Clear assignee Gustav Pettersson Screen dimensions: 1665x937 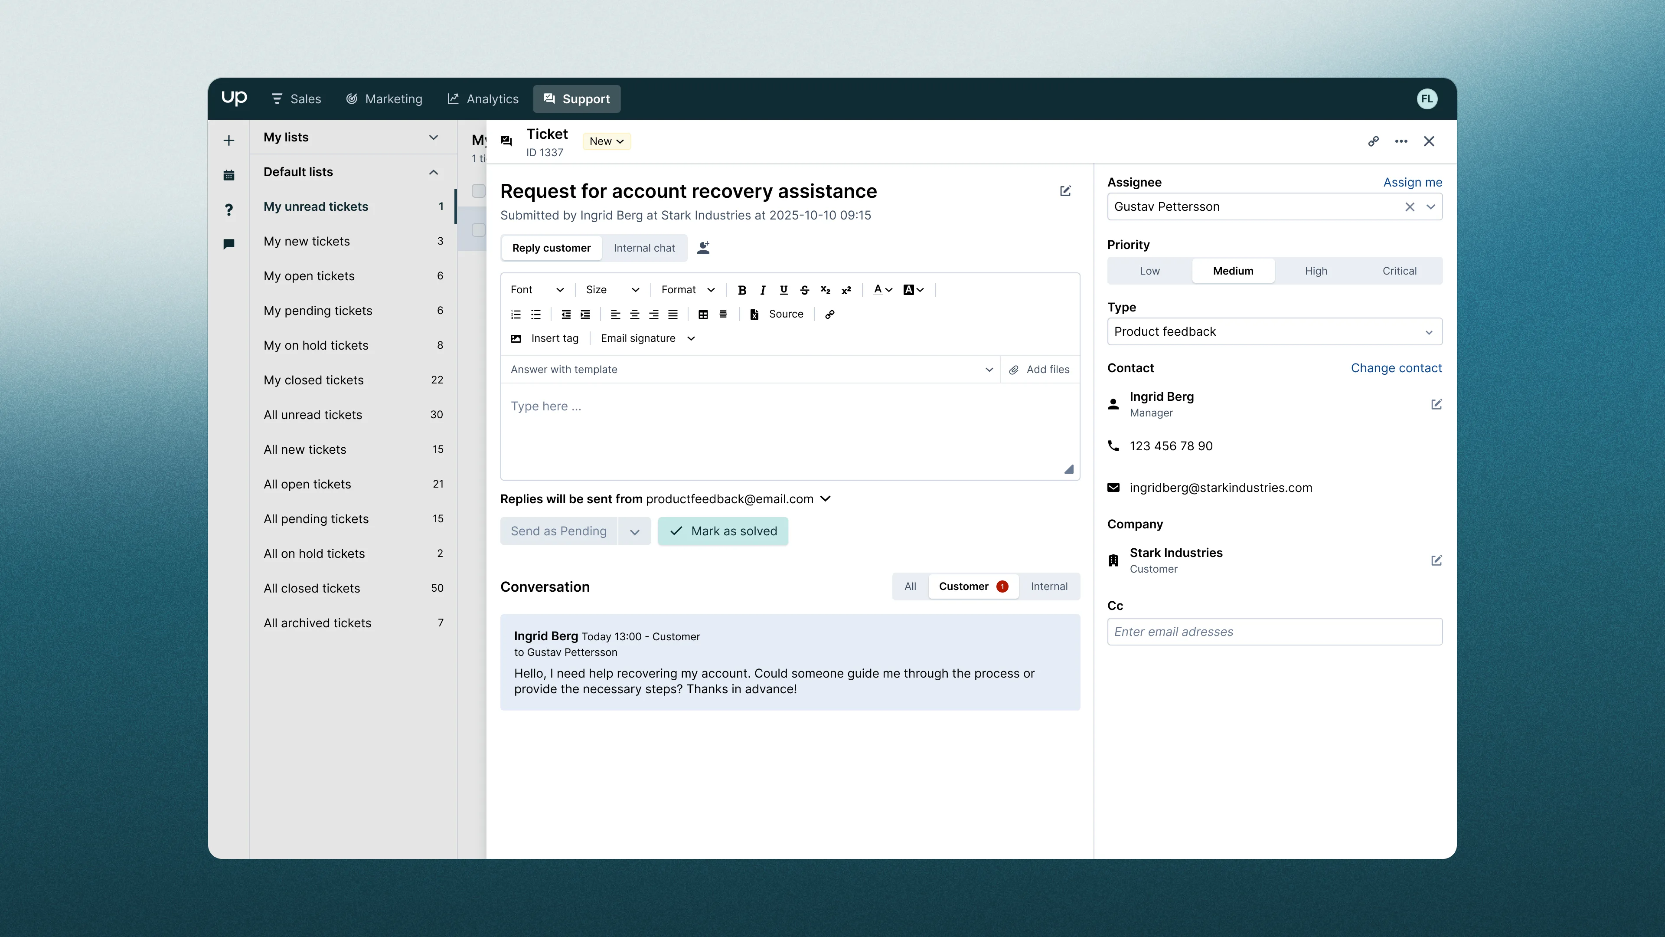[x=1410, y=207]
